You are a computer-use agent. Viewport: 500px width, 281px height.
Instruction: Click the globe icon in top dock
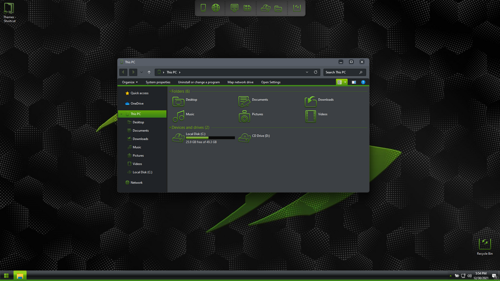pyautogui.click(x=216, y=7)
